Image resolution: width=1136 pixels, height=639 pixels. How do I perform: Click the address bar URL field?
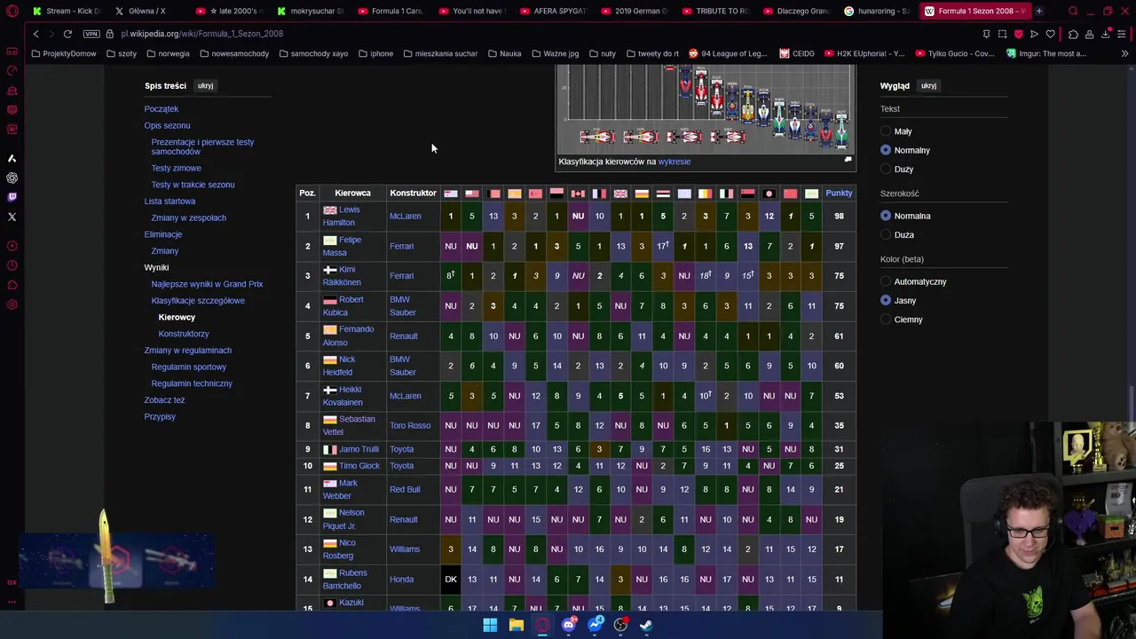point(532,34)
